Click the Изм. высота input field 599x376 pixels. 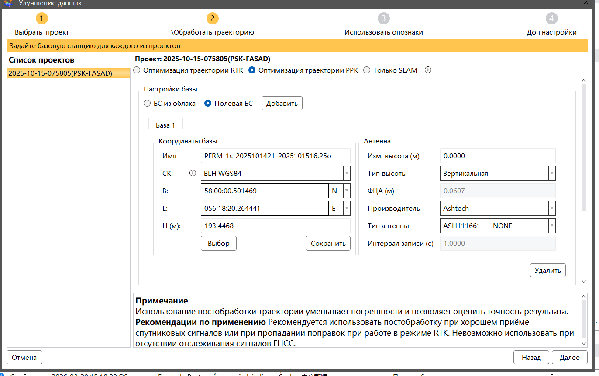[x=498, y=156]
